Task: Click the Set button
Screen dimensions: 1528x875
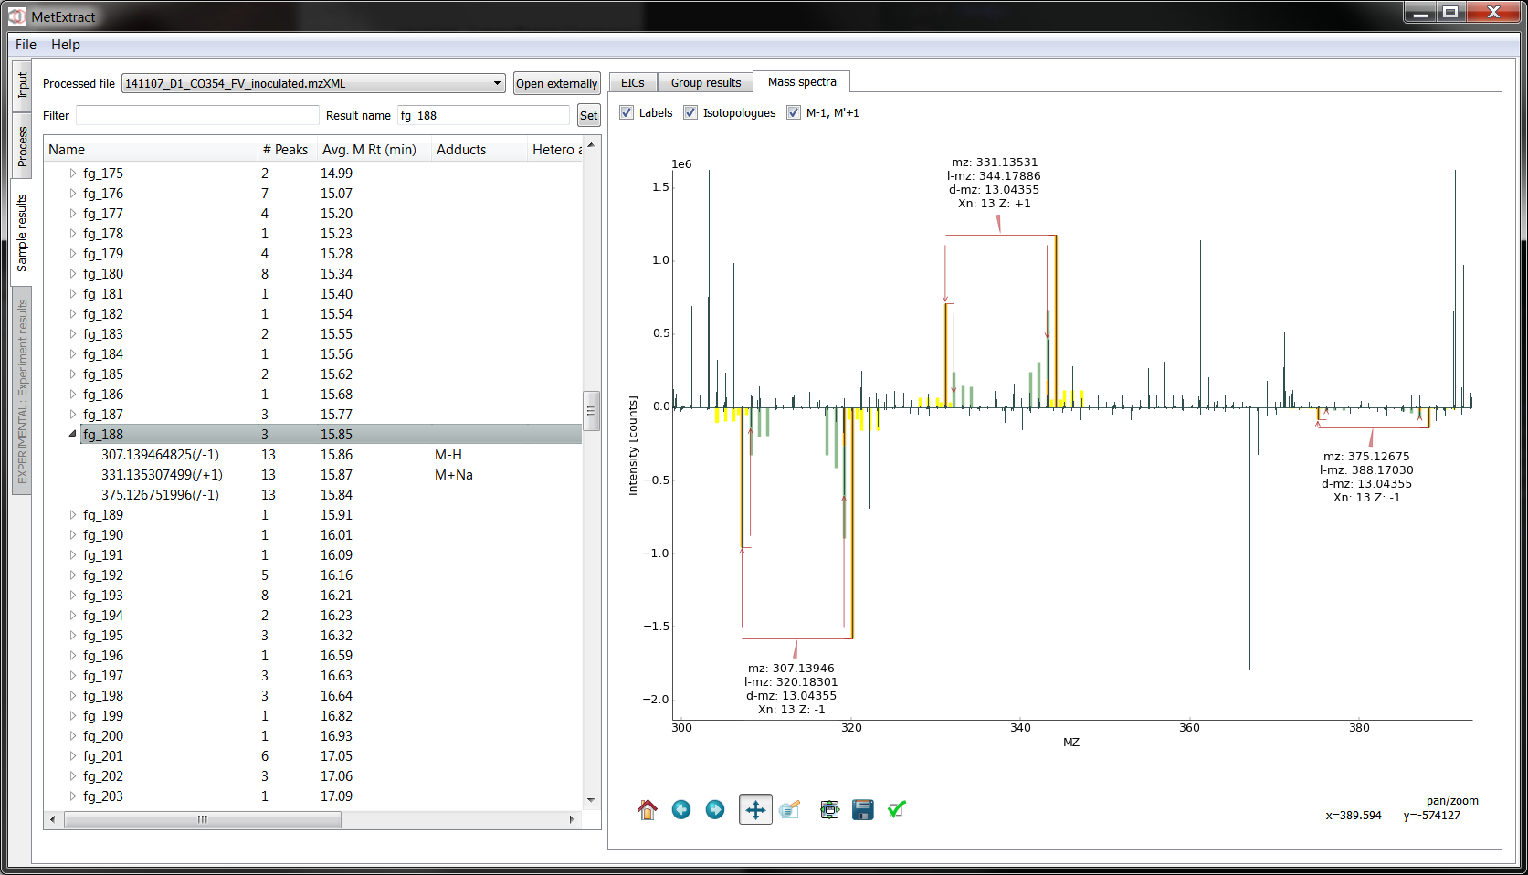Action: click(588, 115)
